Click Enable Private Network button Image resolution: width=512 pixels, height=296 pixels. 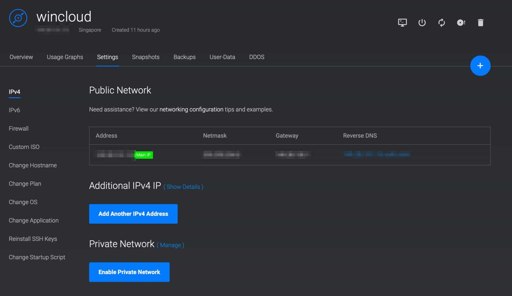[129, 272]
